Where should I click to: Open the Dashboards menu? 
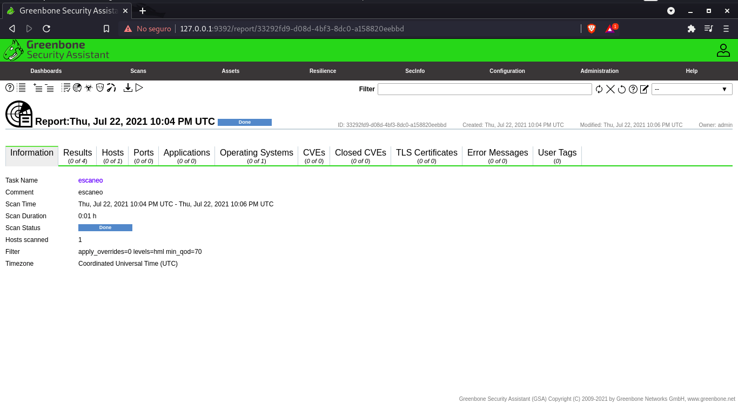pyautogui.click(x=46, y=71)
